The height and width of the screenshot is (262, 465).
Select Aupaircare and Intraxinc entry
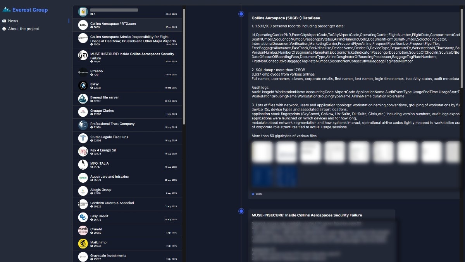128,178
